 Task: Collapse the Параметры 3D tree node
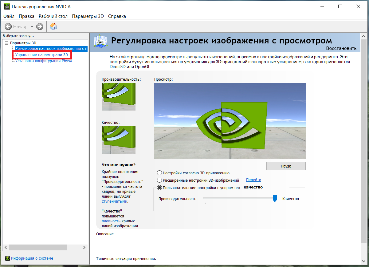pyautogui.click(x=7, y=43)
